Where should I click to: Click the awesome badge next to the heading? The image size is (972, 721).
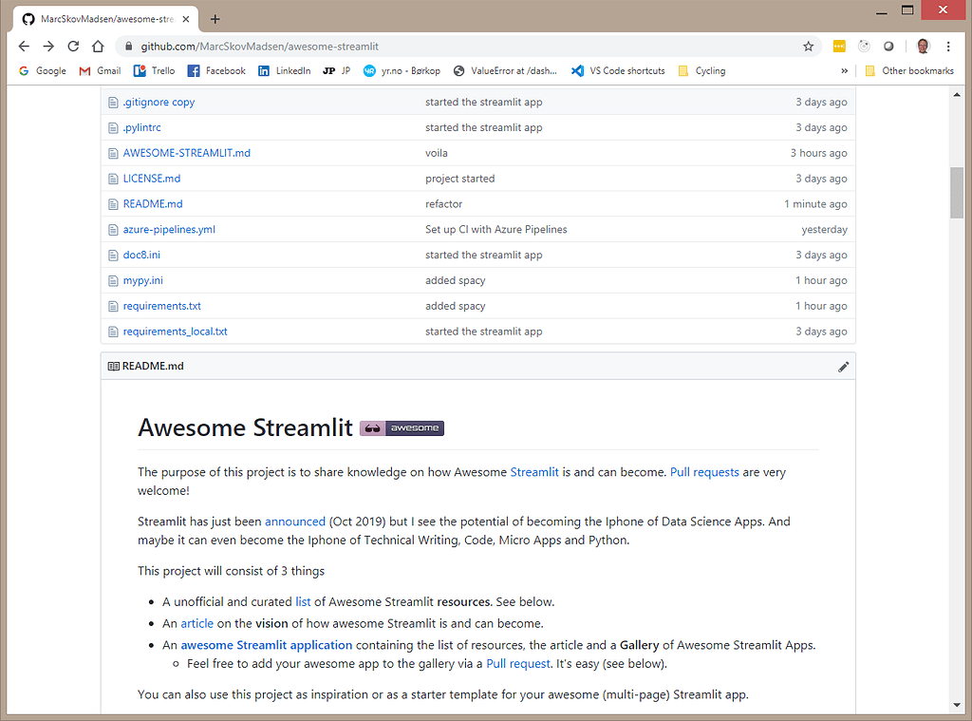(401, 427)
